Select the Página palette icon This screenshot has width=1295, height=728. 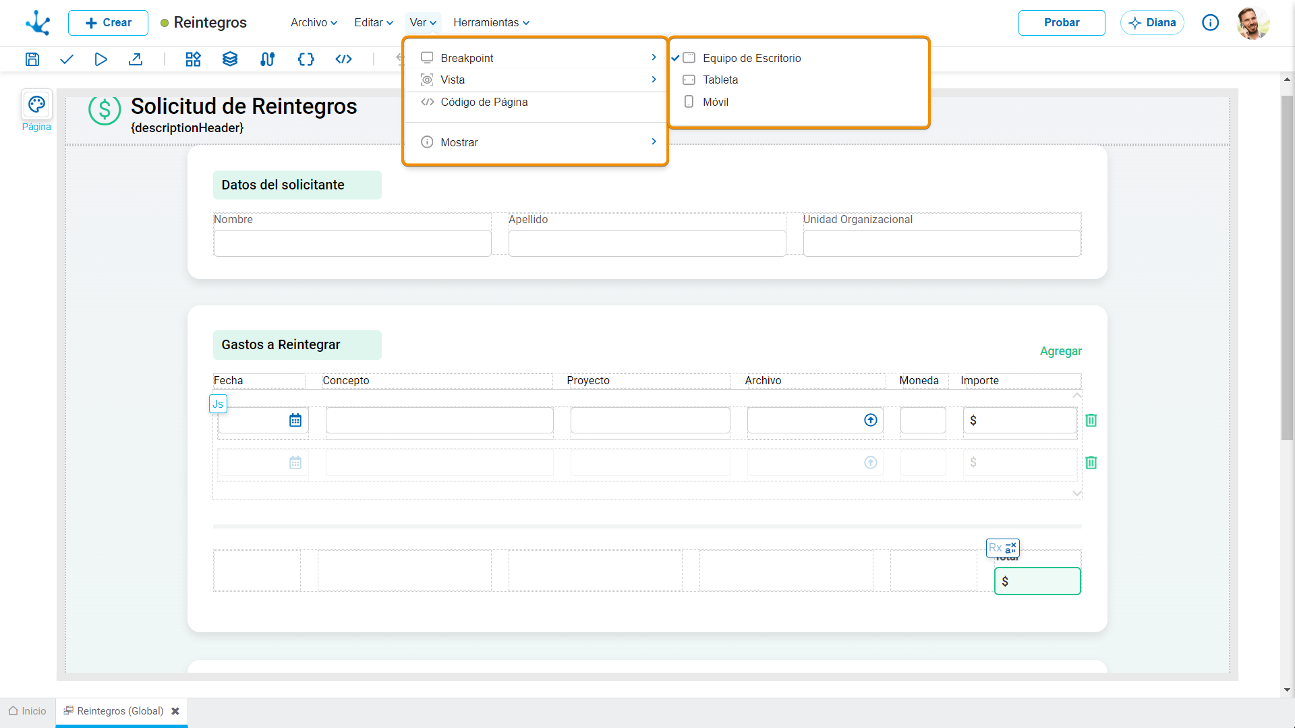pos(36,104)
